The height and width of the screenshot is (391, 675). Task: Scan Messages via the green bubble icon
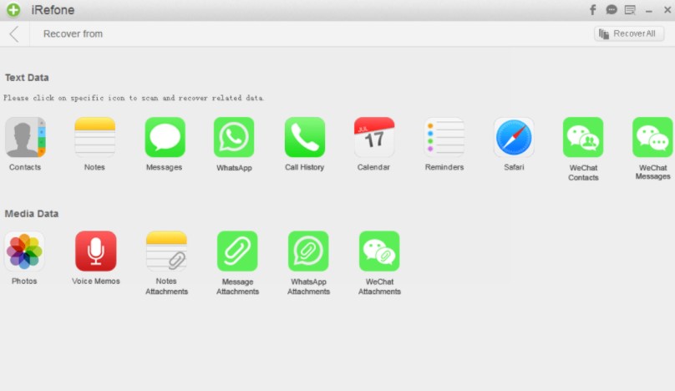pos(165,137)
